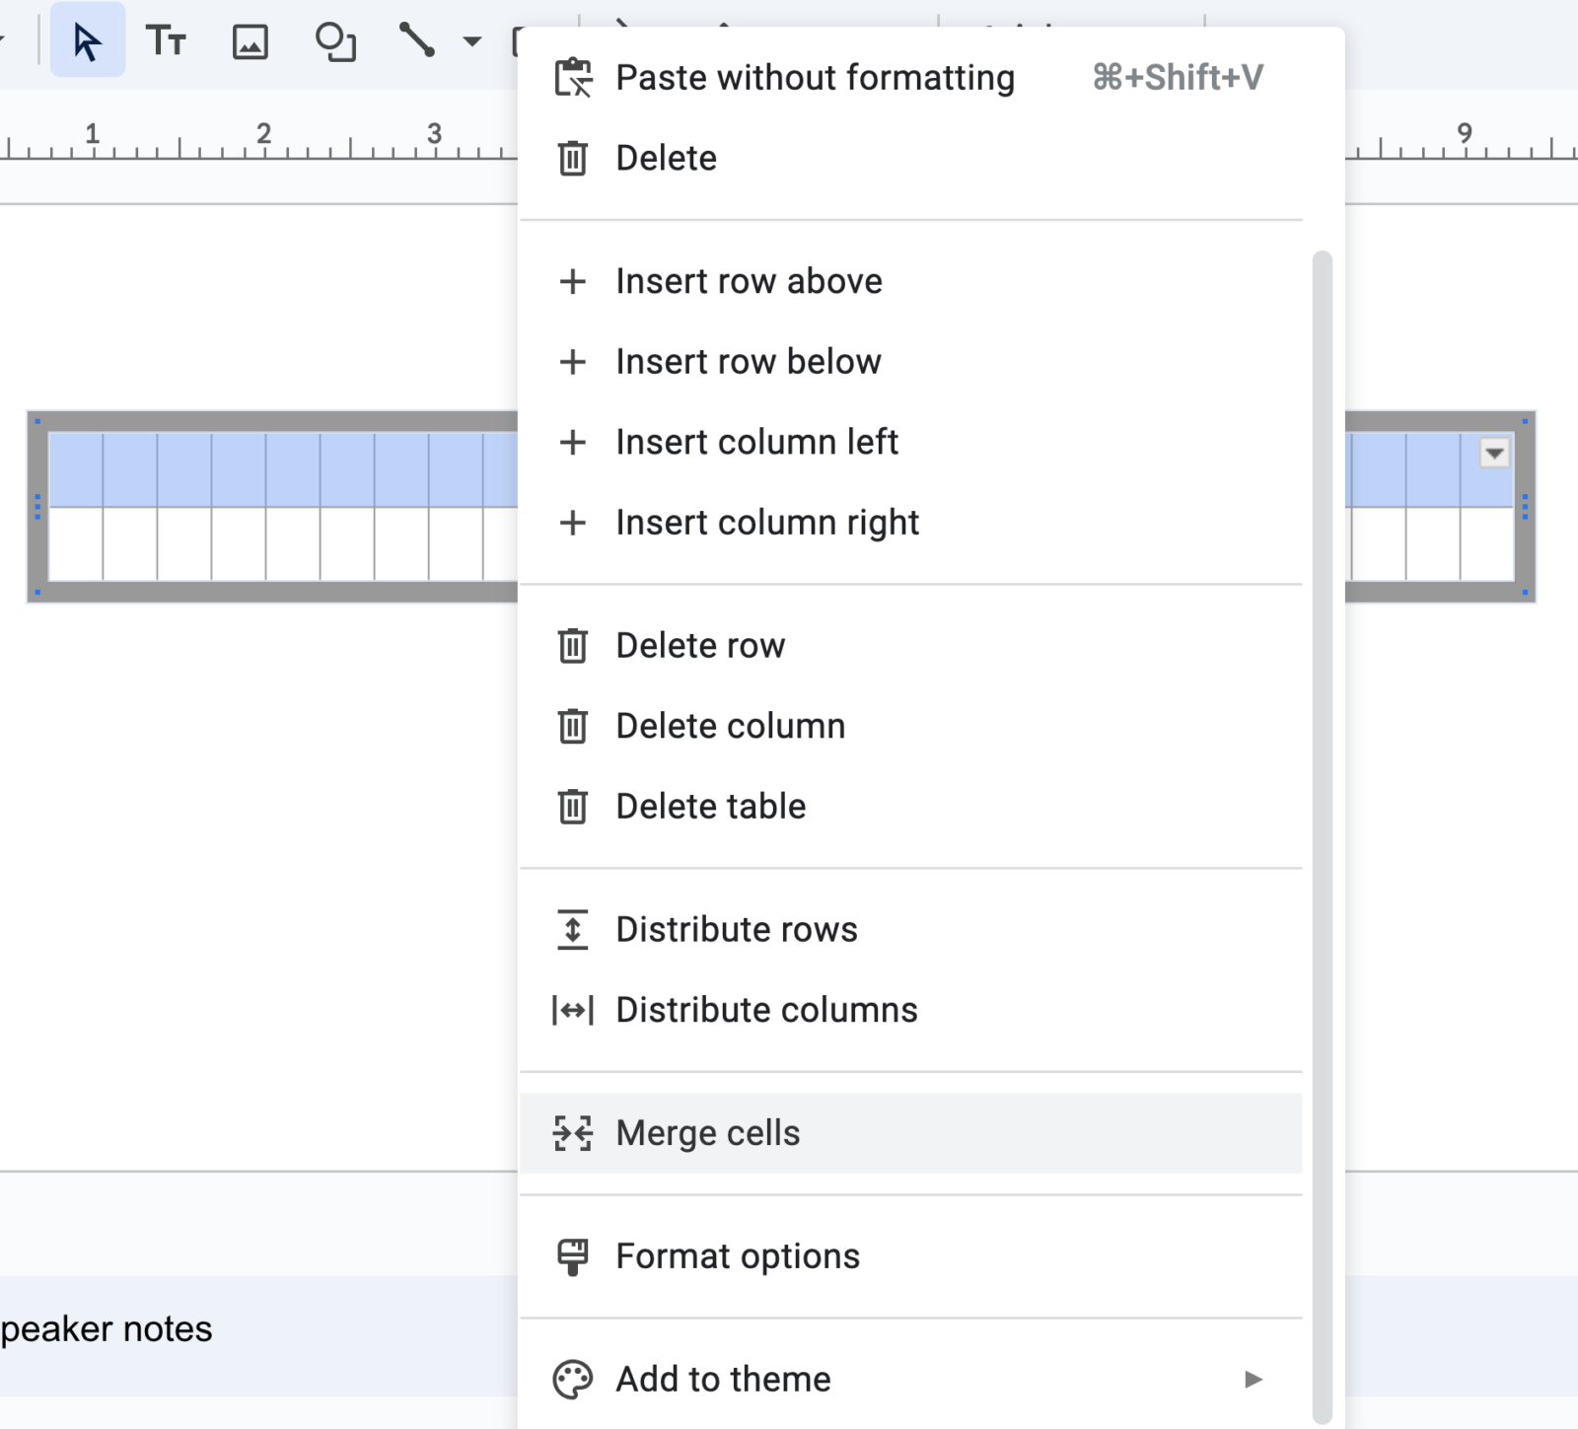Open the line type dropdown arrow
This screenshot has width=1578, height=1429.
pos(472,41)
